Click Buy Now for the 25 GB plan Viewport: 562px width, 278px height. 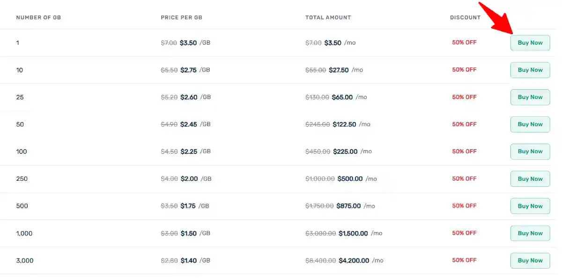[x=530, y=97]
